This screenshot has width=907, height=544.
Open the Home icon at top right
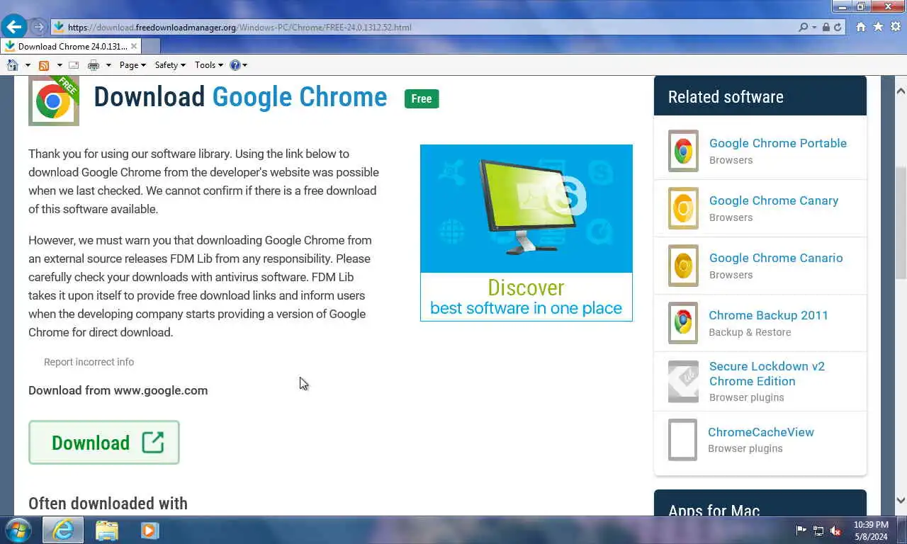coord(861,27)
